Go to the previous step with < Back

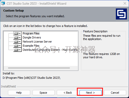[68, 93]
